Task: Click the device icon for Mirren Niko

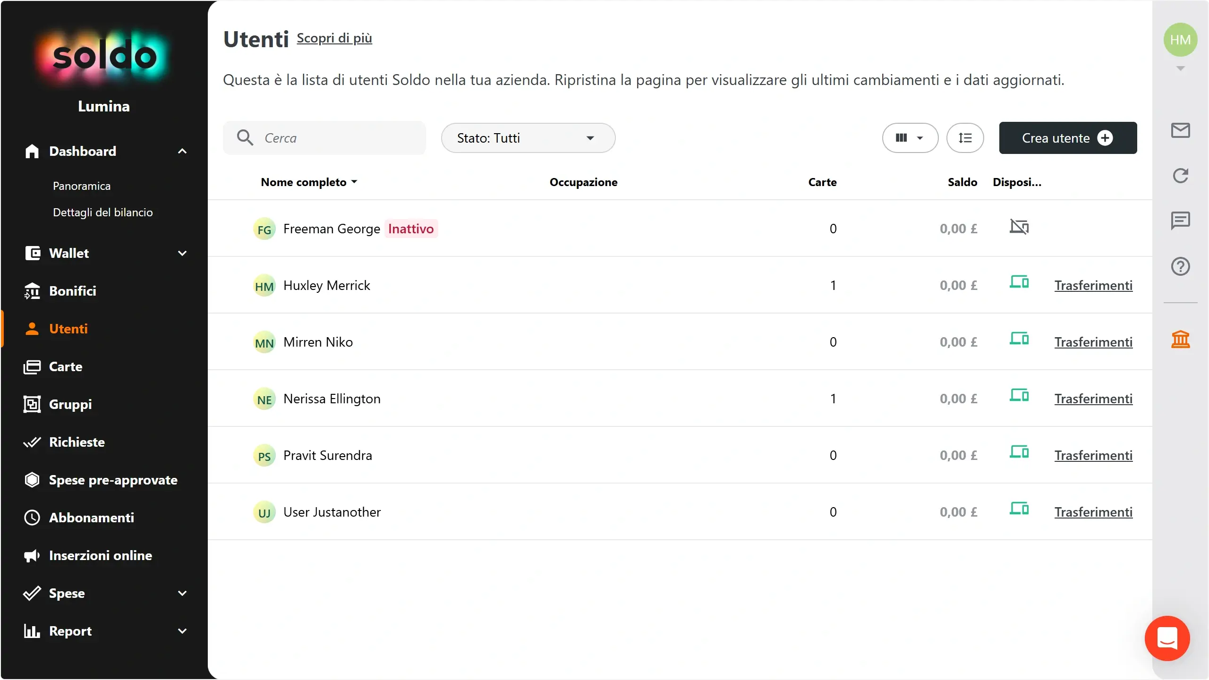Action: (x=1019, y=339)
